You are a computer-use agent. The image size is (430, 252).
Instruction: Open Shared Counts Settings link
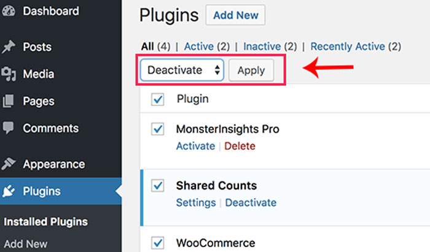196,202
